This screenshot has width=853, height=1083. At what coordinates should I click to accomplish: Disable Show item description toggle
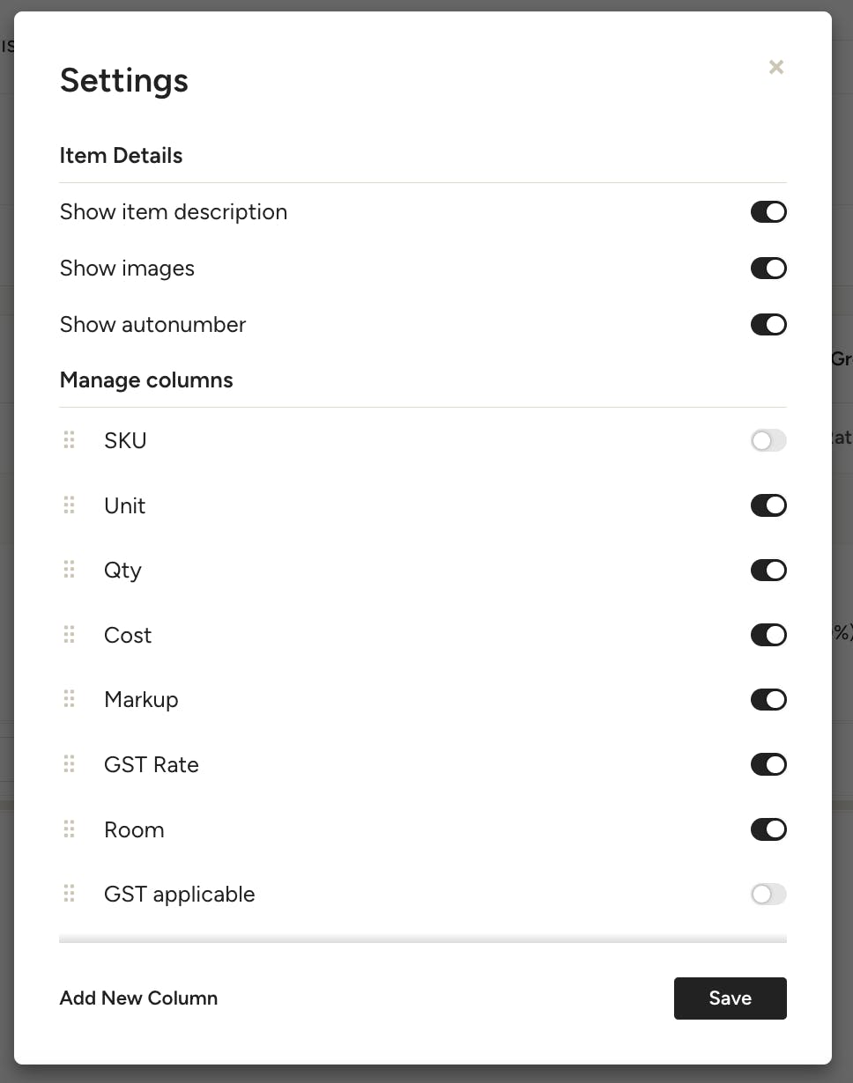point(768,212)
